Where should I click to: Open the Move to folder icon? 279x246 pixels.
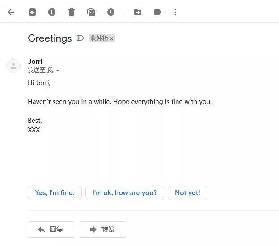138,12
